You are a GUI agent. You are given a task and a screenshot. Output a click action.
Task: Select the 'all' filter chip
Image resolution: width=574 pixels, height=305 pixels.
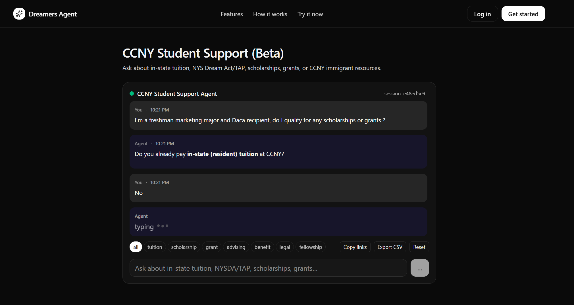(136, 247)
